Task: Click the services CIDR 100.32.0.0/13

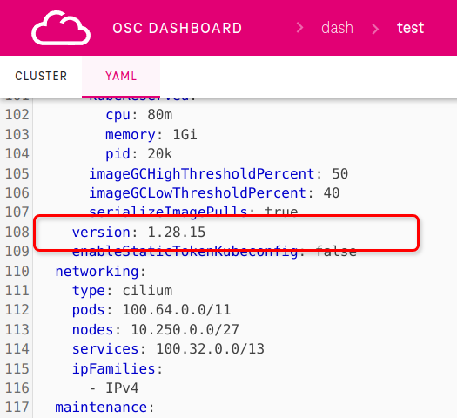Action: [x=210, y=349]
